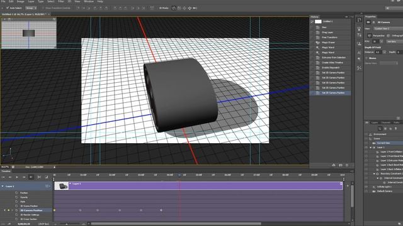Click the Free Transform history state
403x226 pixels.
330,38
